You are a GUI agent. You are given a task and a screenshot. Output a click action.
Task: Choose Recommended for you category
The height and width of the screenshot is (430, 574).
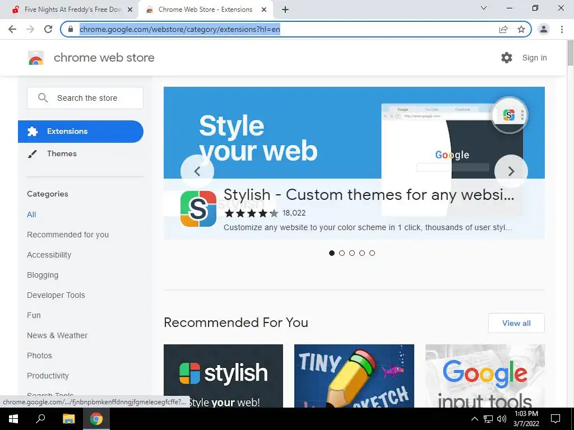coord(68,235)
